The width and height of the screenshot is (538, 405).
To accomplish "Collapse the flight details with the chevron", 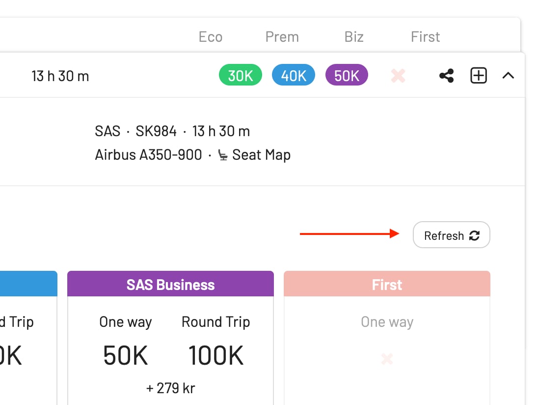I will 509,75.
